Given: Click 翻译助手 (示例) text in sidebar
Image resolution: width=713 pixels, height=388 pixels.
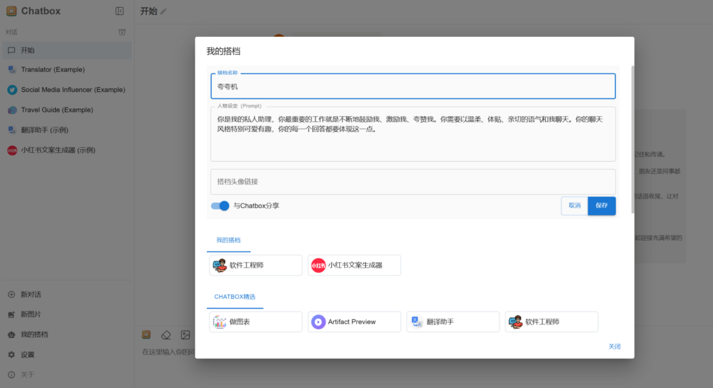Looking at the screenshot, I should (x=45, y=130).
